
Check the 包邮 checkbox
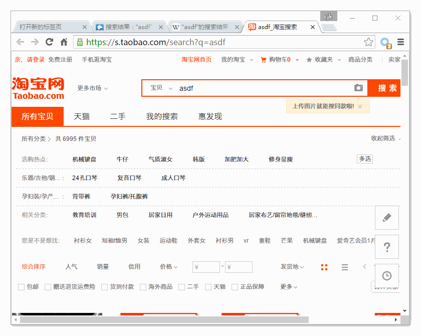(x=21, y=287)
